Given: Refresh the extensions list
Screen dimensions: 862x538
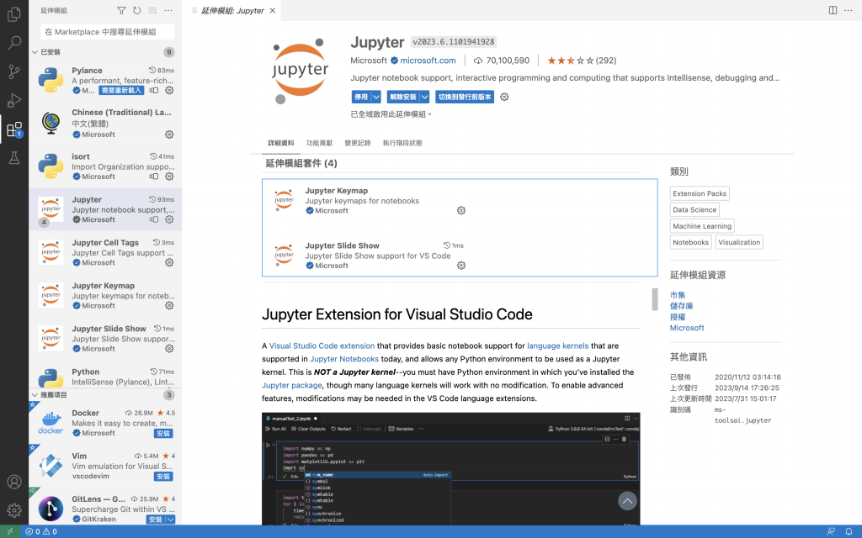Looking at the screenshot, I should click(x=137, y=10).
